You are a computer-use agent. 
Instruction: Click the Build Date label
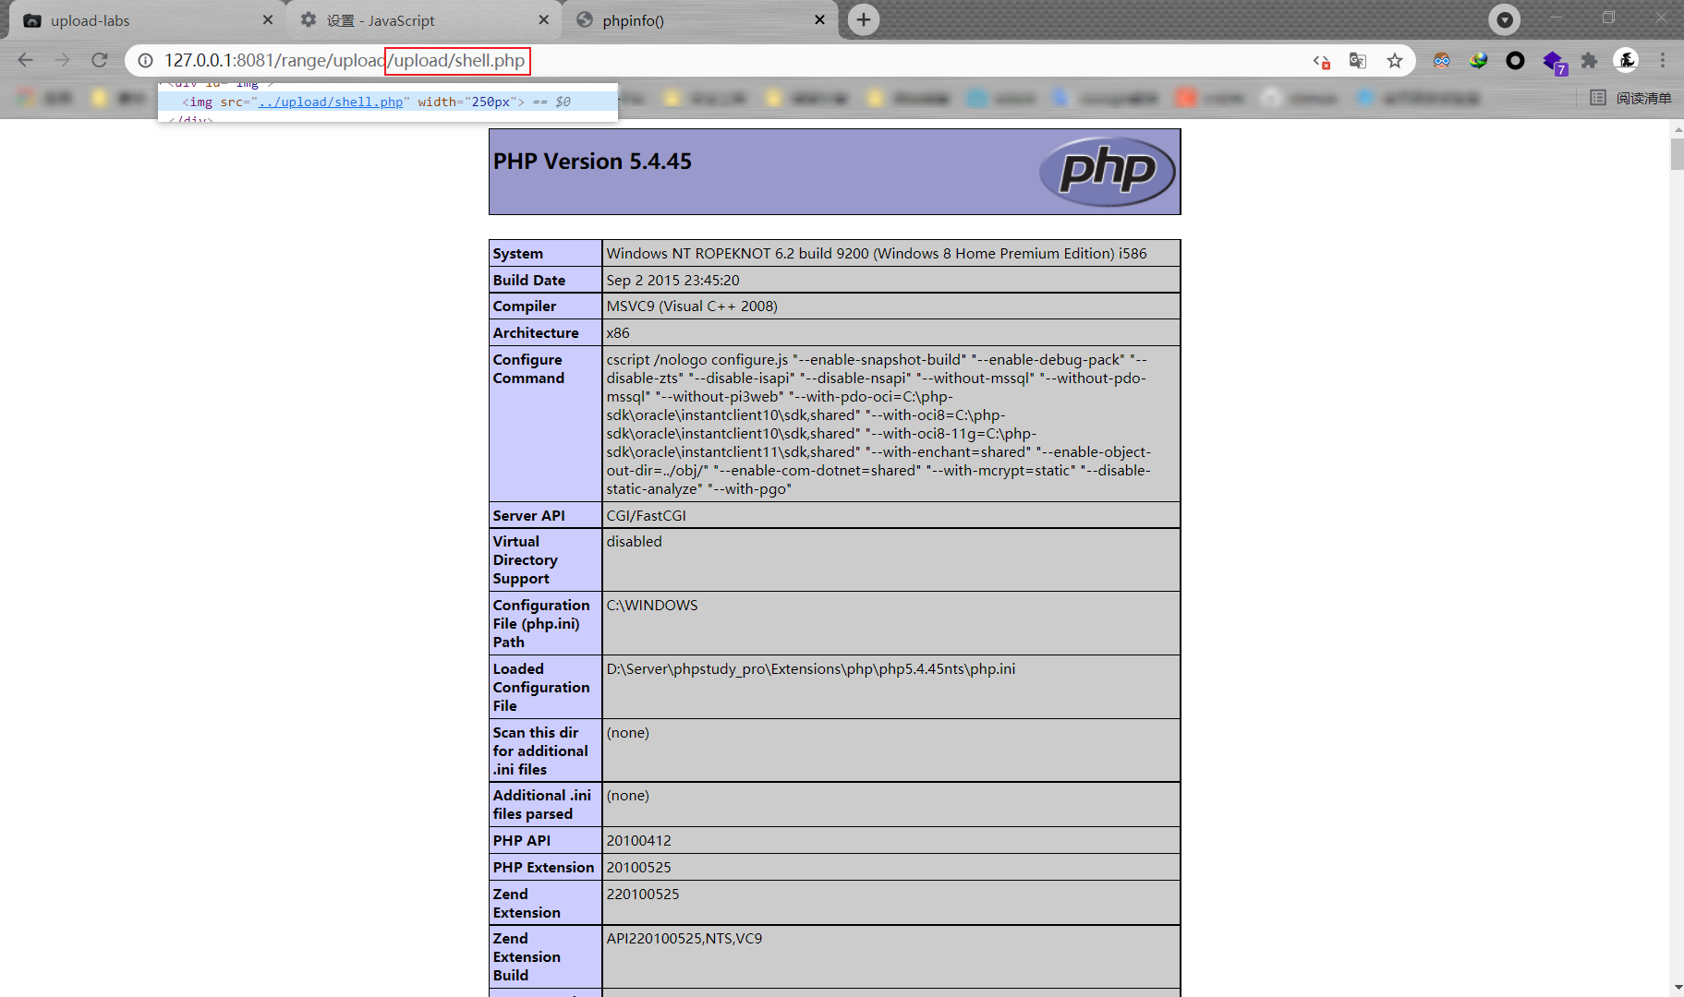click(529, 281)
